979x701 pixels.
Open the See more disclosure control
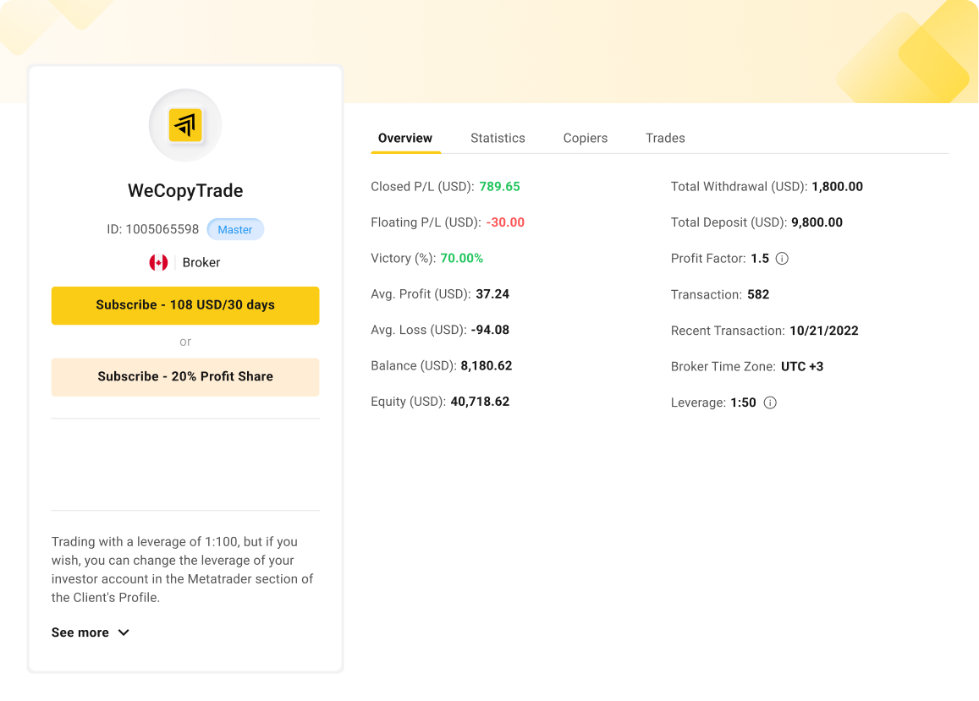[90, 633]
